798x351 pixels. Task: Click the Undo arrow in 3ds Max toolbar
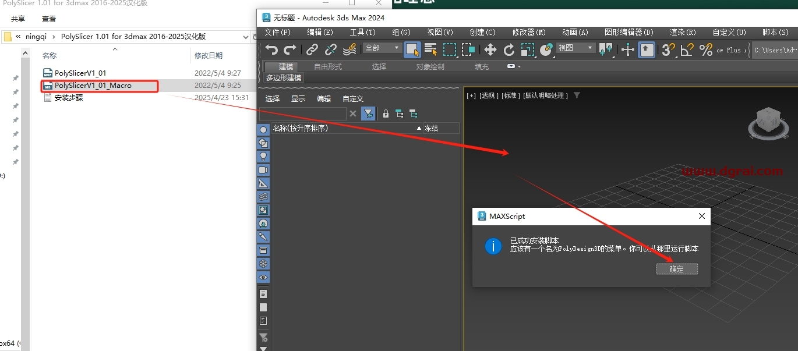coord(271,49)
